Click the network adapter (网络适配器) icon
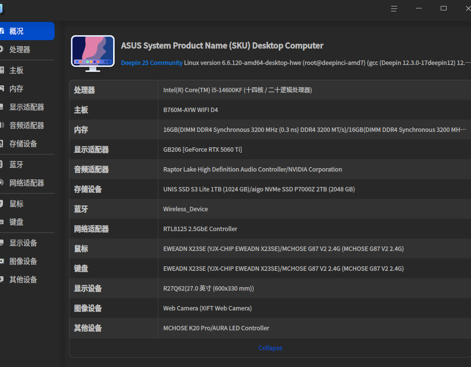Screen dimensions: 471x367 tap(1, 183)
